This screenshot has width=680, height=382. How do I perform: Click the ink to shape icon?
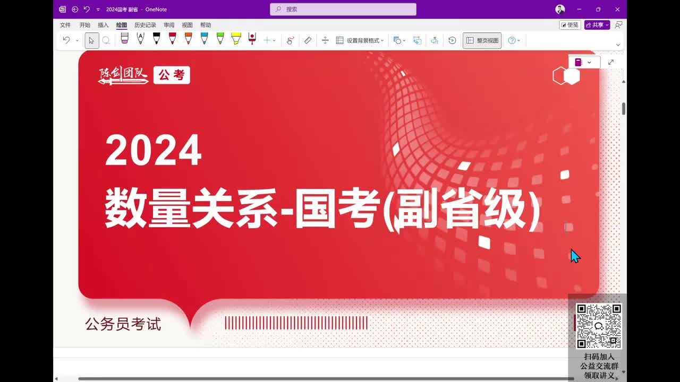click(417, 40)
